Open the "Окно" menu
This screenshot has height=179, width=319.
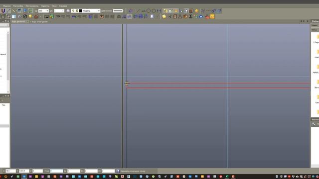pyautogui.click(x=54, y=6)
